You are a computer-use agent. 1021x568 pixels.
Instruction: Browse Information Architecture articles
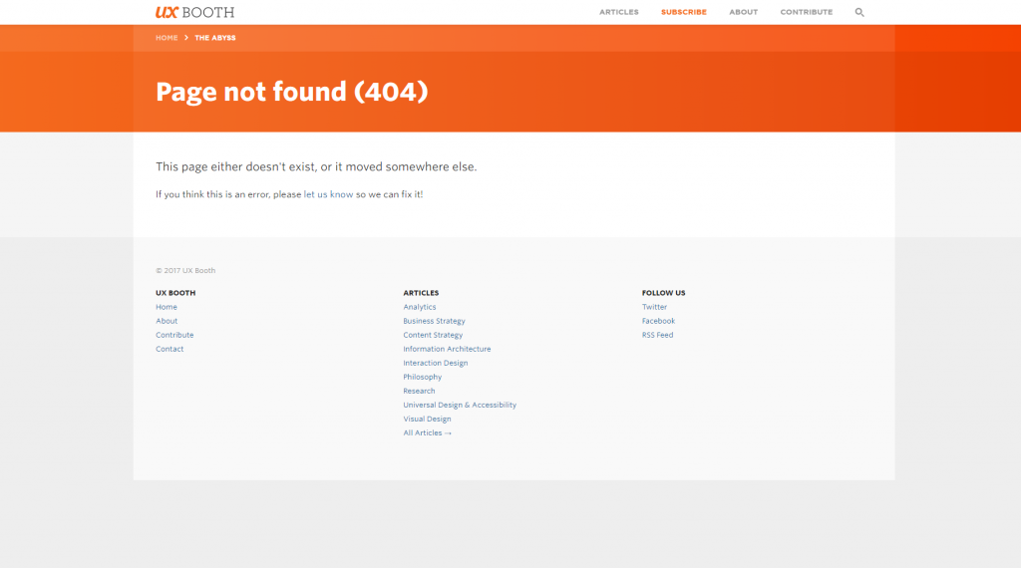point(447,349)
